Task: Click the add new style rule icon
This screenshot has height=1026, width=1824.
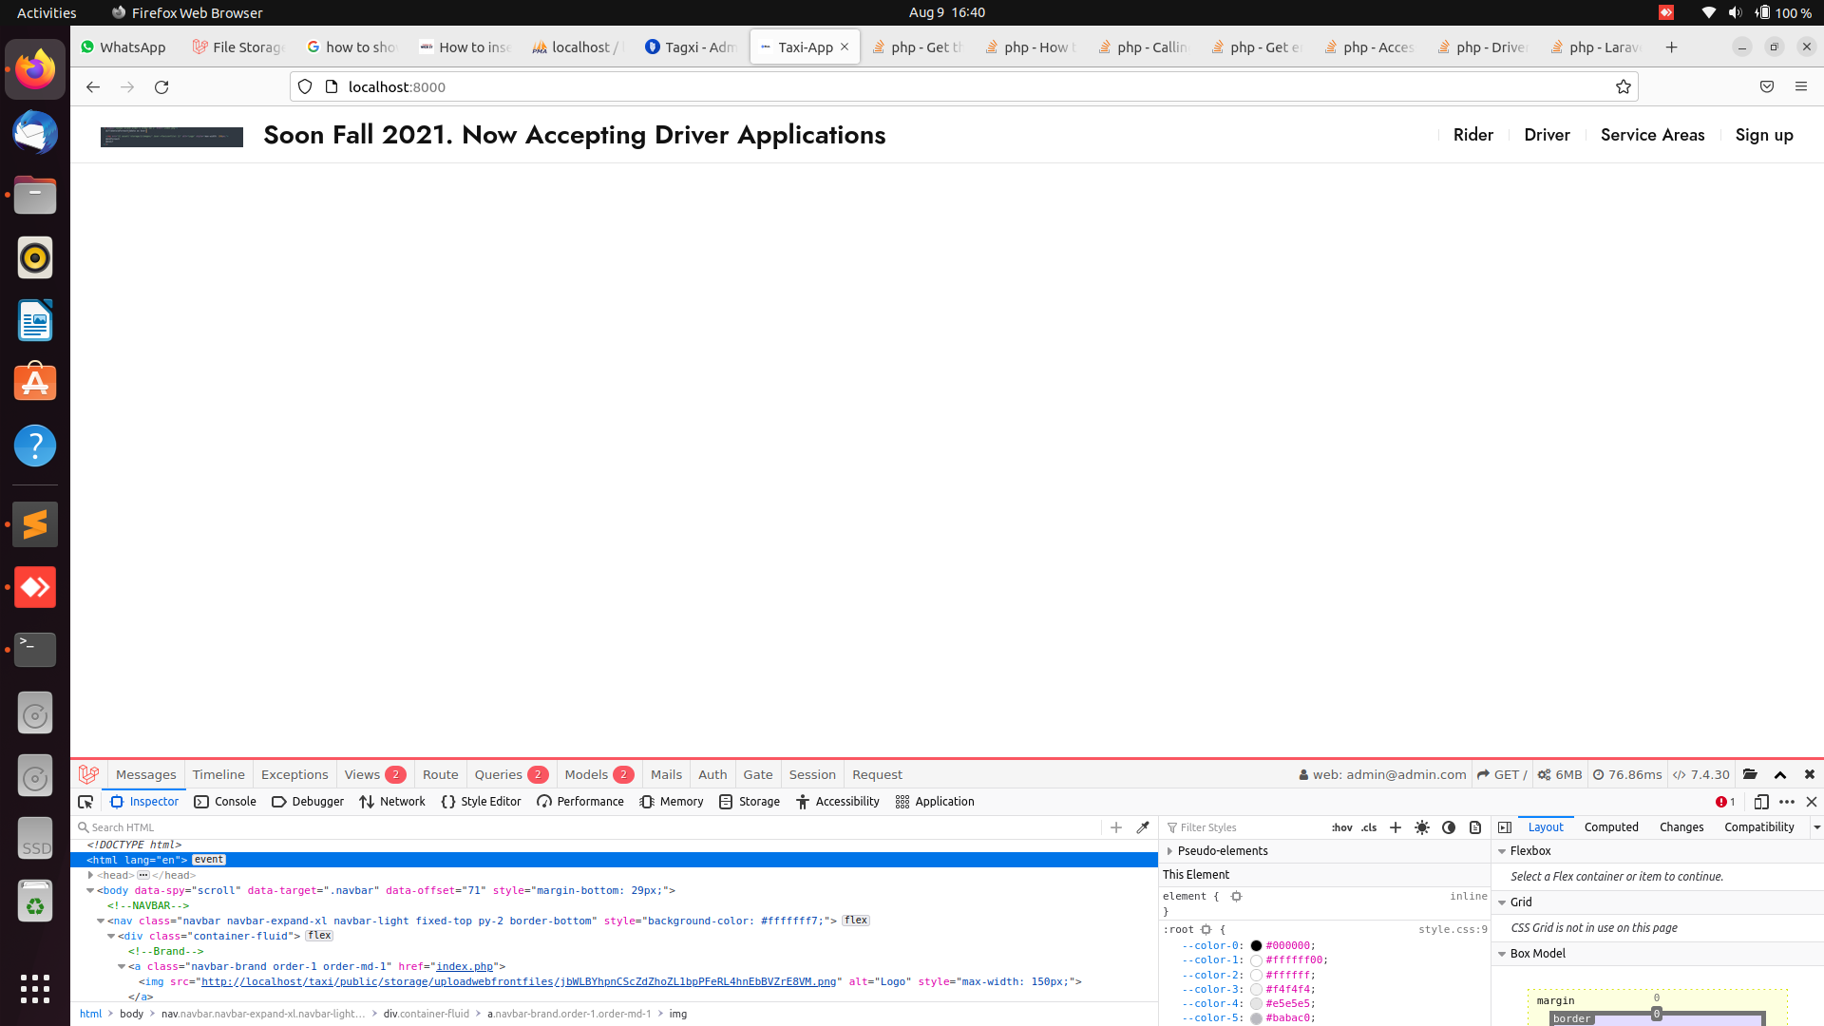Action: tap(1396, 827)
